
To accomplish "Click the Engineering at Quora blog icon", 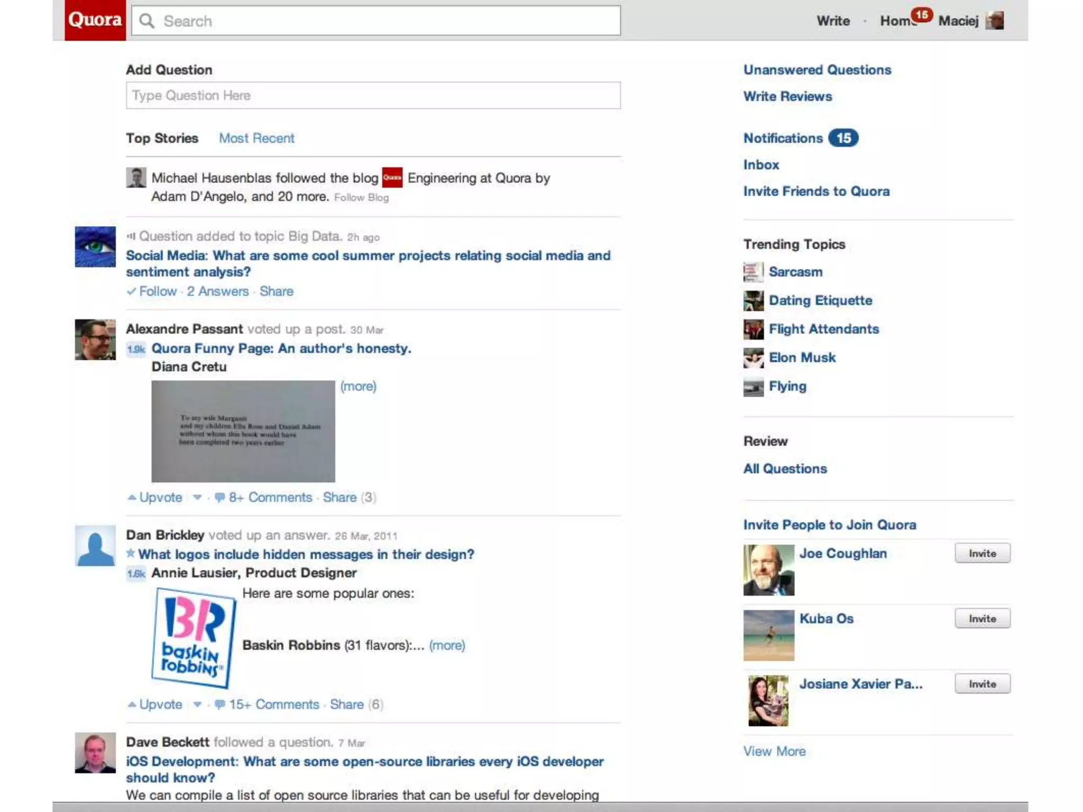I will 392,178.
